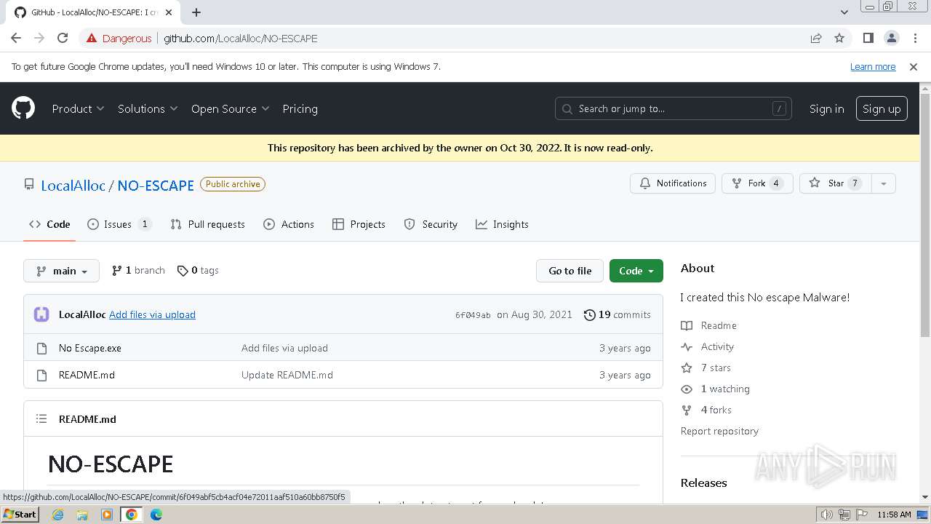
Task: Switch to the Pull requests tab
Action: (x=207, y=224)
